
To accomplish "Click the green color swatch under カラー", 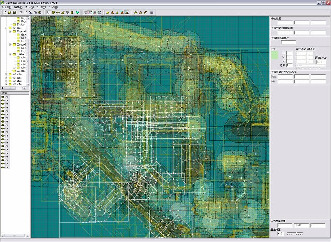I will (274, 54).
